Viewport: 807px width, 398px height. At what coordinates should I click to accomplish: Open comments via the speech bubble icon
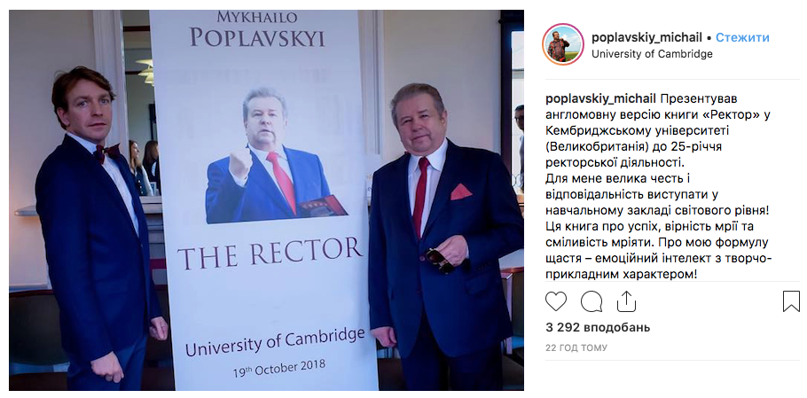[x=592, y=301]
